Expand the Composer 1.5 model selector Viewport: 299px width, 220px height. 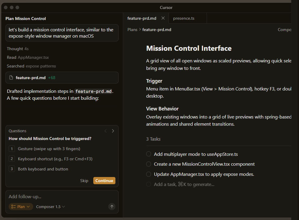51,207
